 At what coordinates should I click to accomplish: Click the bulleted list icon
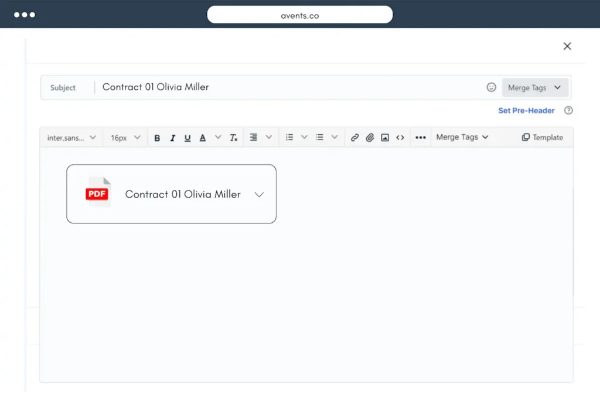(319, 137)
